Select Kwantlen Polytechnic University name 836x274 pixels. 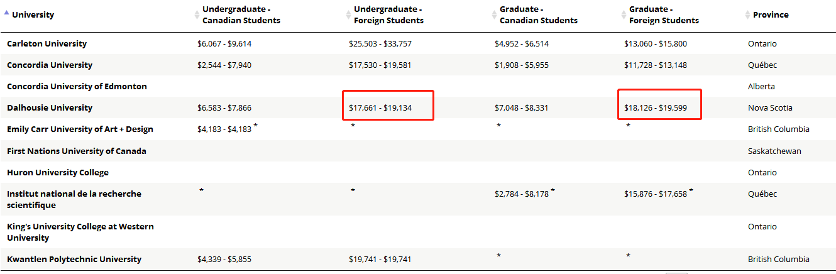(x=74, y=259)
